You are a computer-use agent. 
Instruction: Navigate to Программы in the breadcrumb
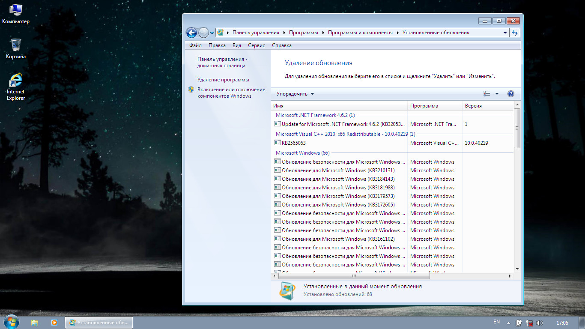point(304,33)
